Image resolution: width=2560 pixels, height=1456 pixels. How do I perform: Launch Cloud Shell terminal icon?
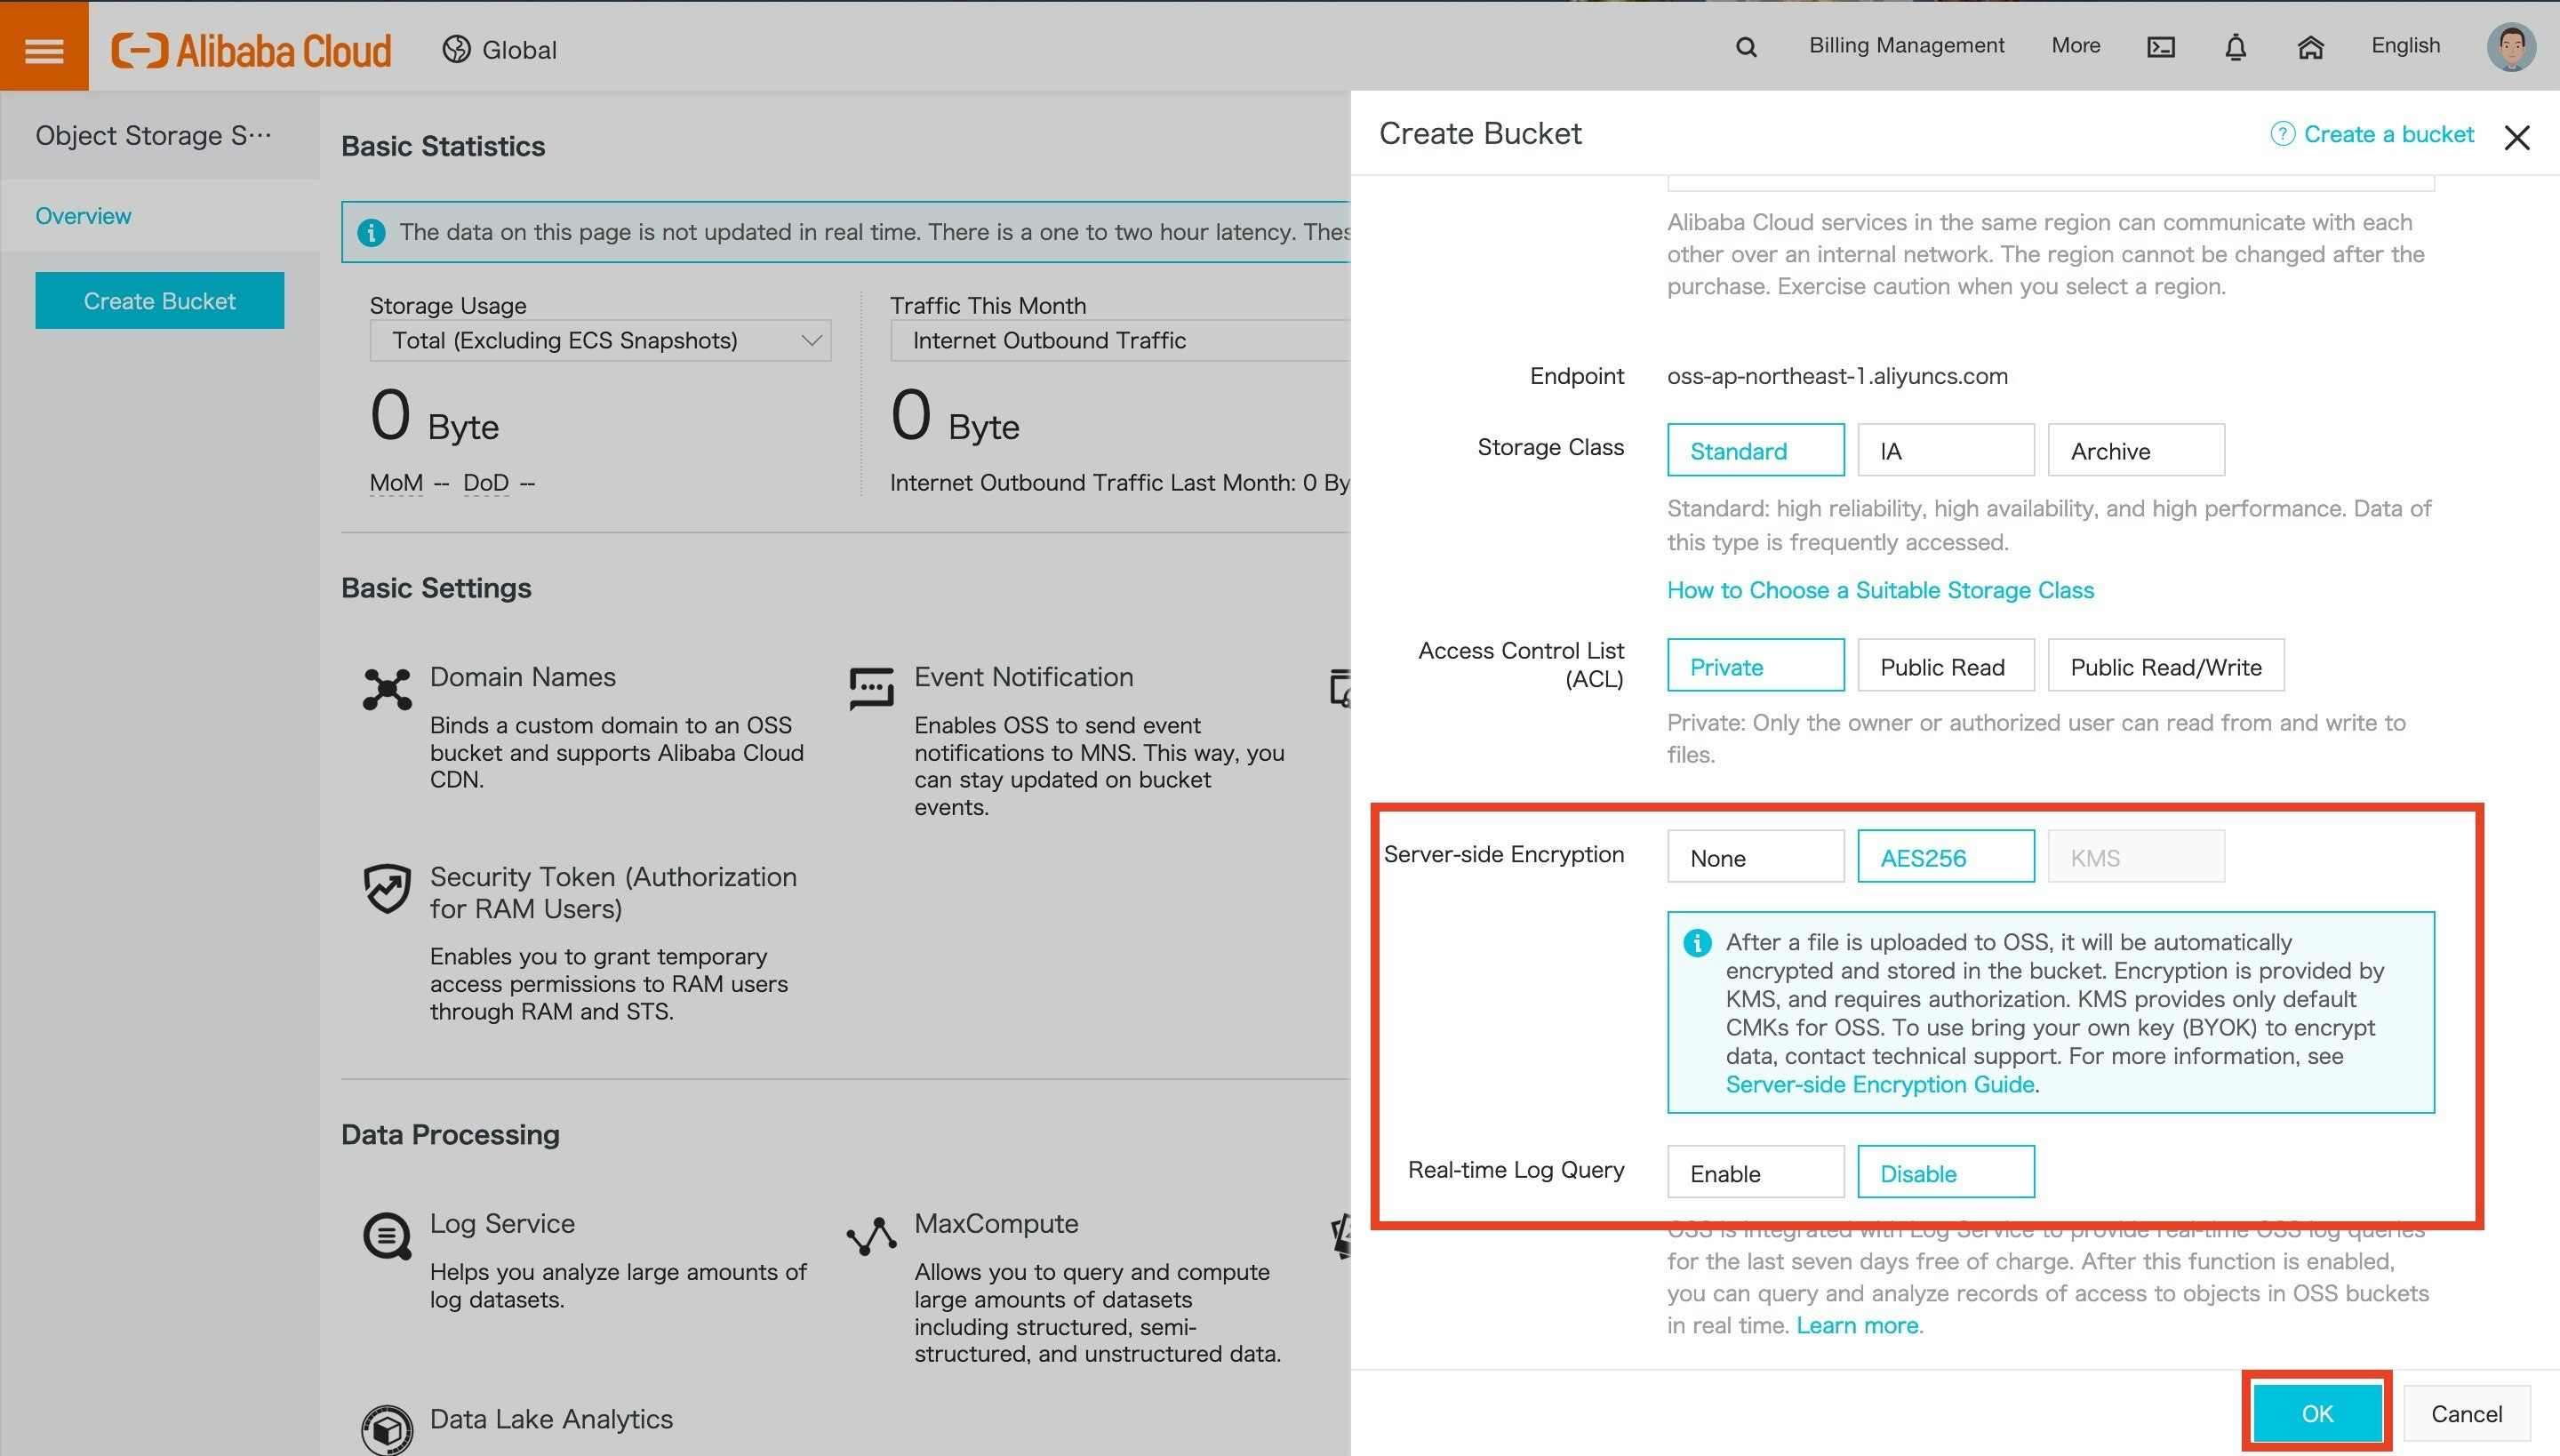[2160, 47]
